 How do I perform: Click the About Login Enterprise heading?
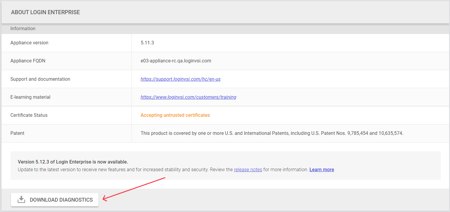tap(45, 12)
